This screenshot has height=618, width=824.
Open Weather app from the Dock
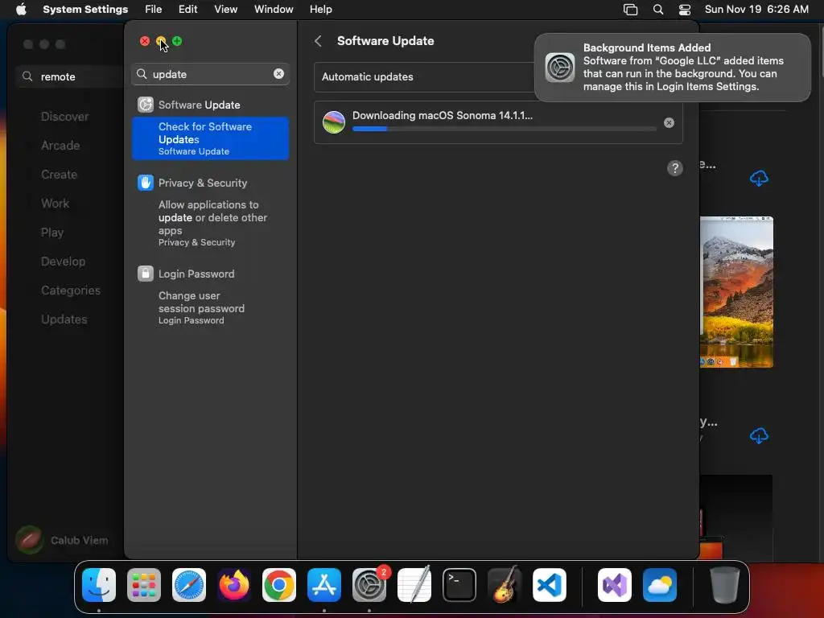[660, 585]
